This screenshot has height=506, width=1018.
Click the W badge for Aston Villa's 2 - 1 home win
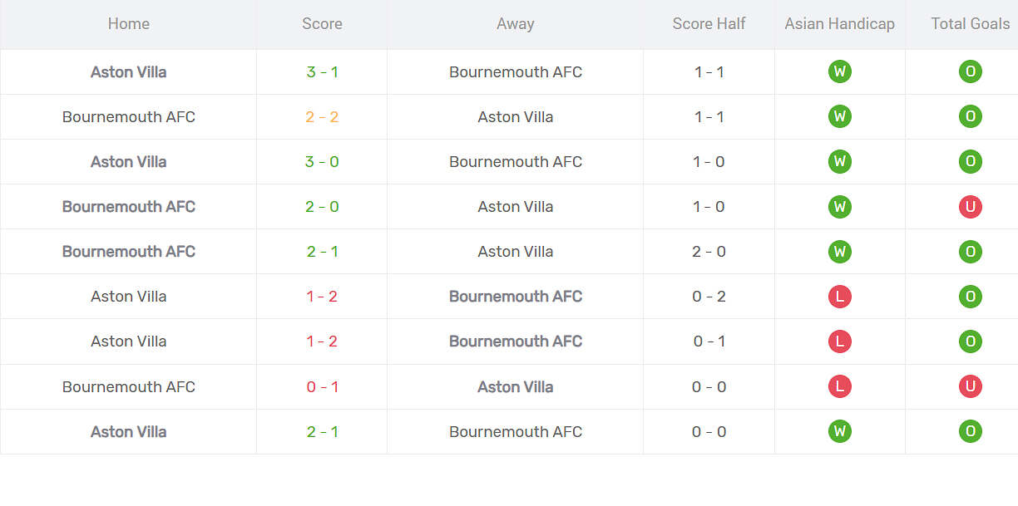[x=839, y=431]
